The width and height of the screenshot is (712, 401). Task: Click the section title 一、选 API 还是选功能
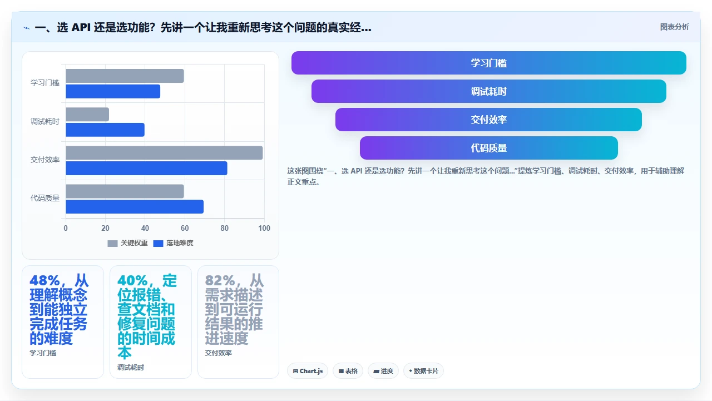[203, 28]
